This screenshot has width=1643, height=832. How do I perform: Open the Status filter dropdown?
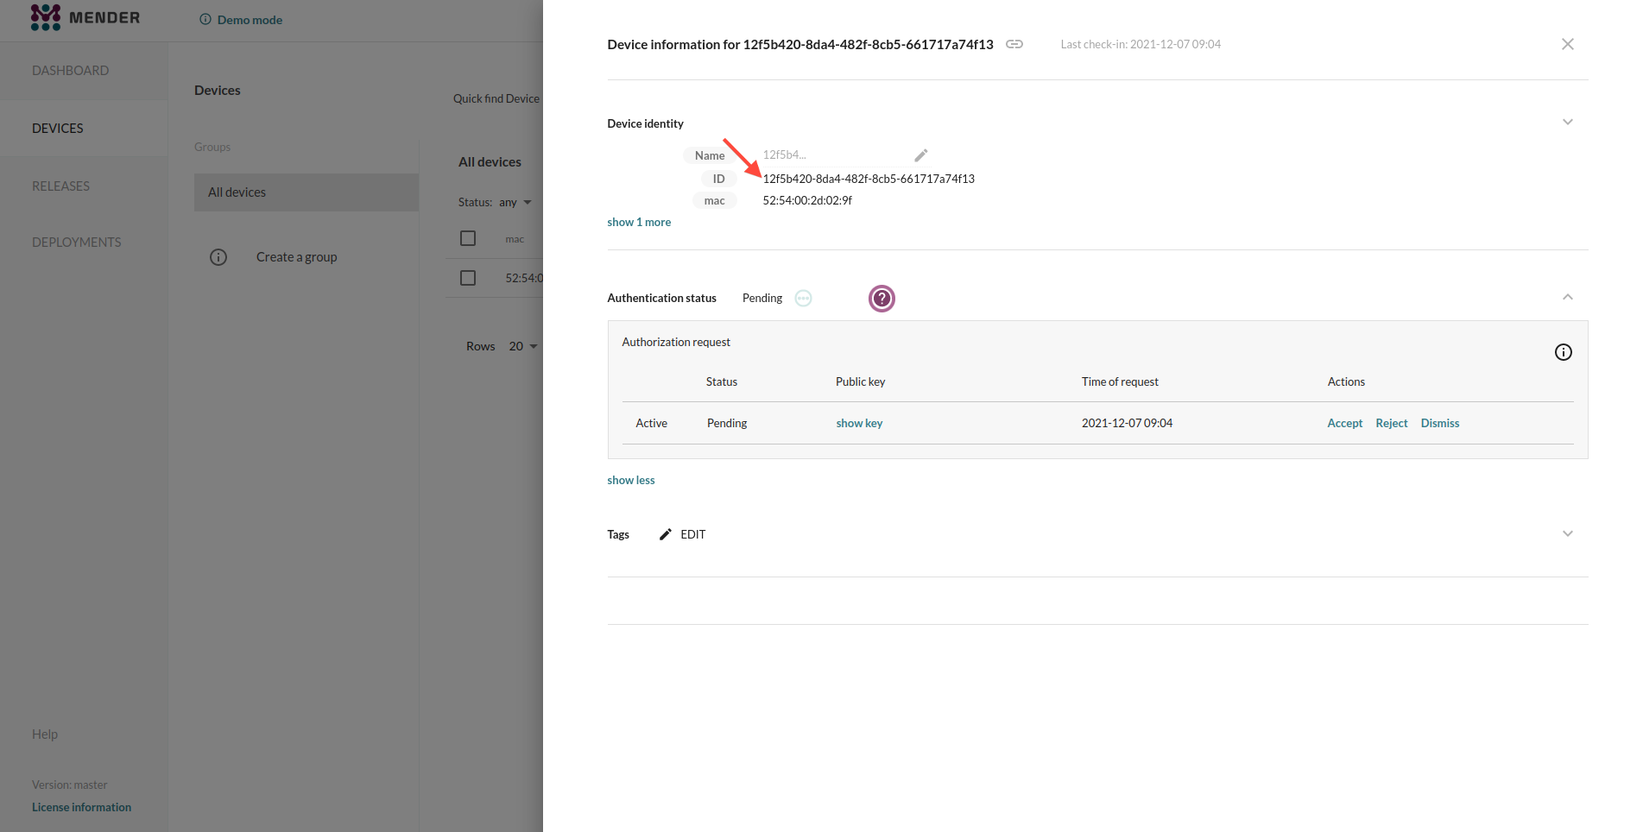[515, 203]
